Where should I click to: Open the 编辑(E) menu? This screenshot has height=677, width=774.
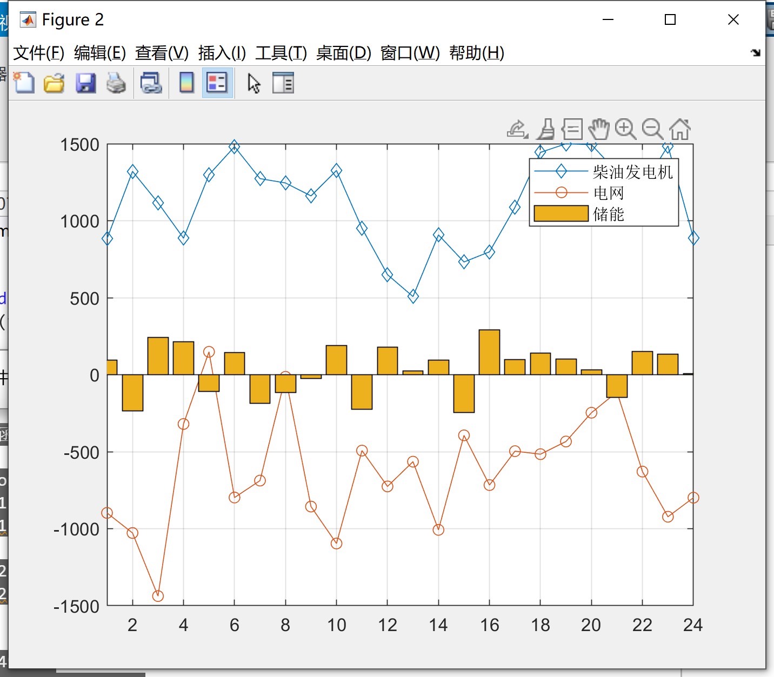(x=100, y=53)
